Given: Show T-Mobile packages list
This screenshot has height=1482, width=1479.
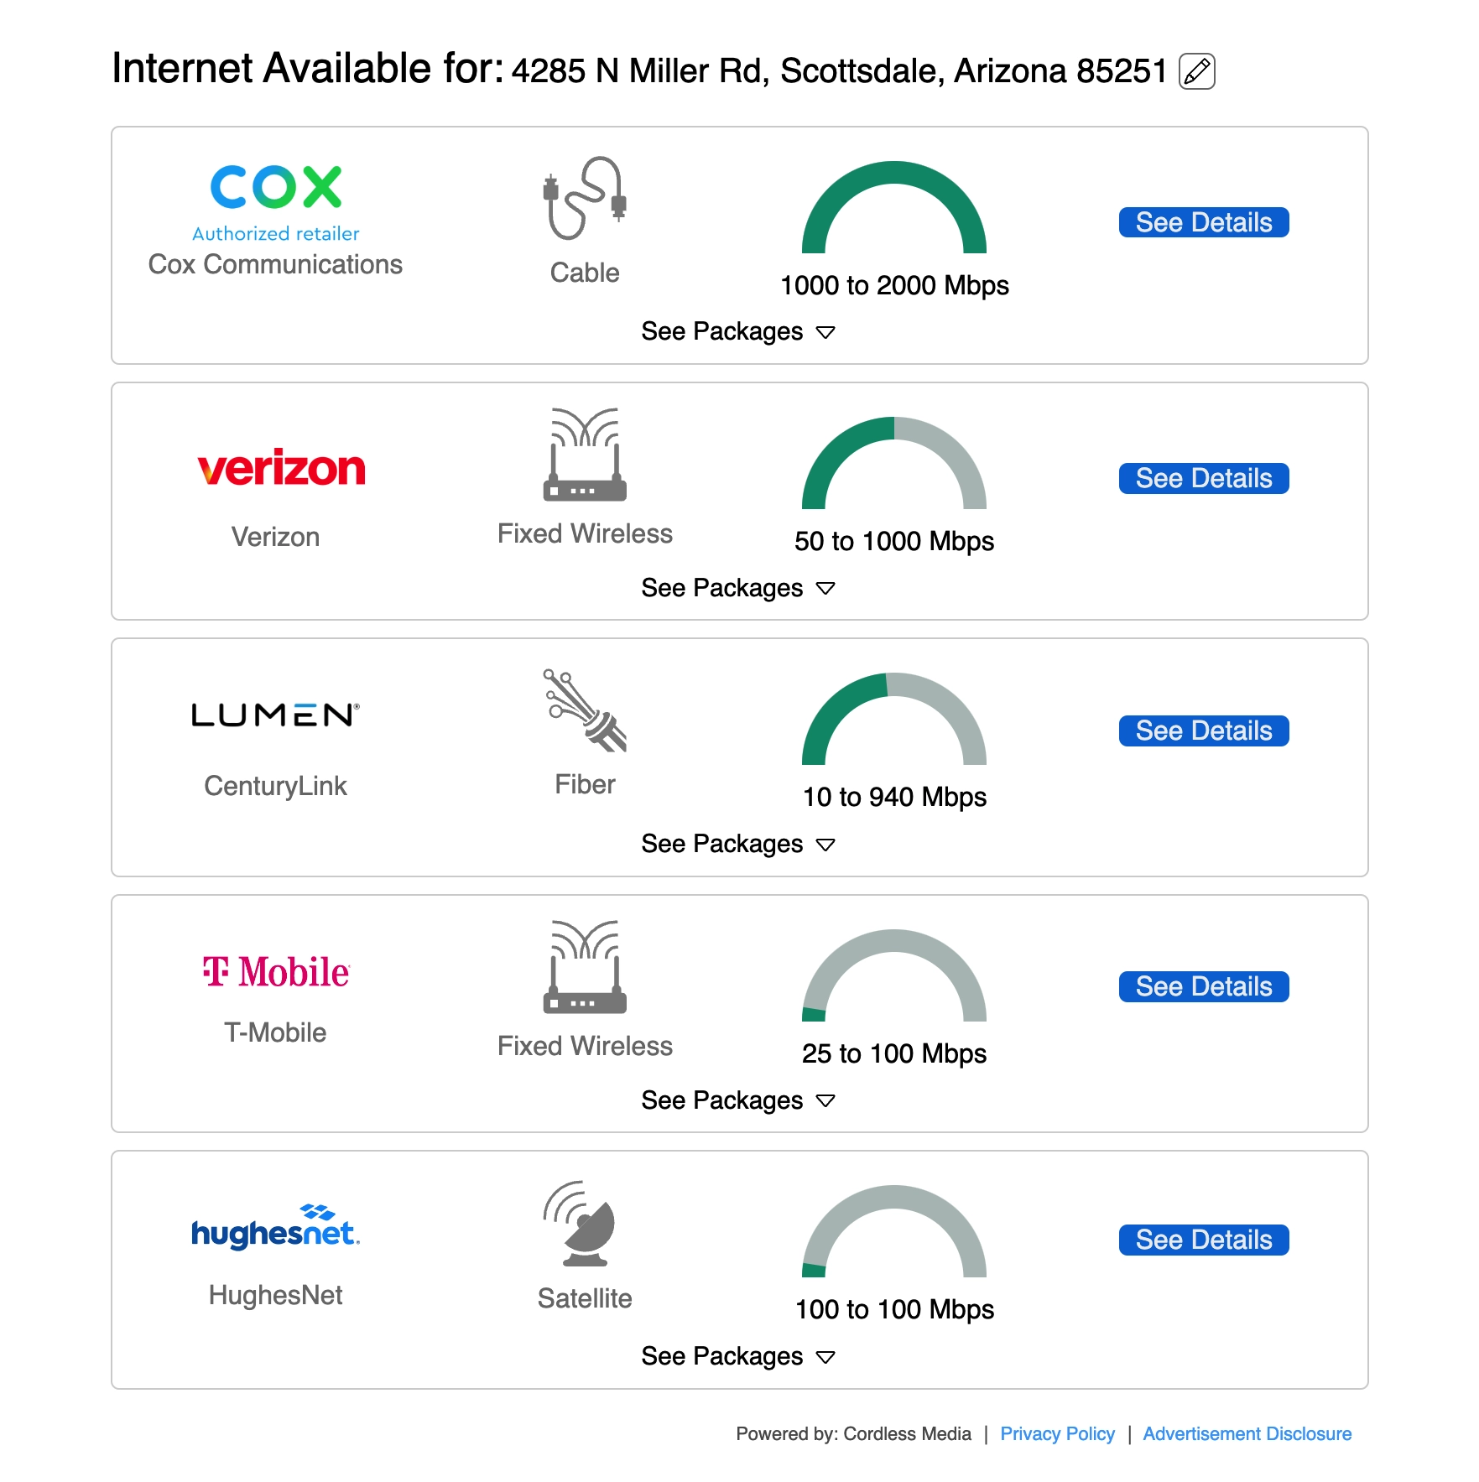Looking at the screenshot, I should [737, 1100].
